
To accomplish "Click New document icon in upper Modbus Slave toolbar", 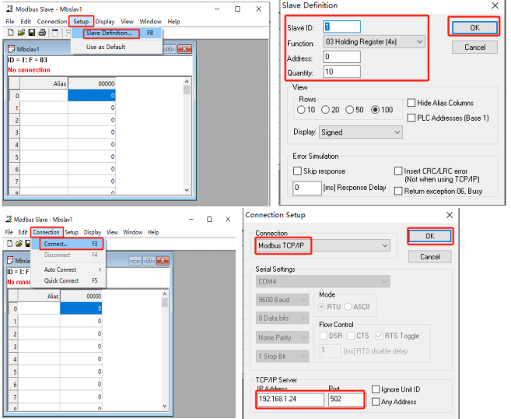I will point(11,32).
